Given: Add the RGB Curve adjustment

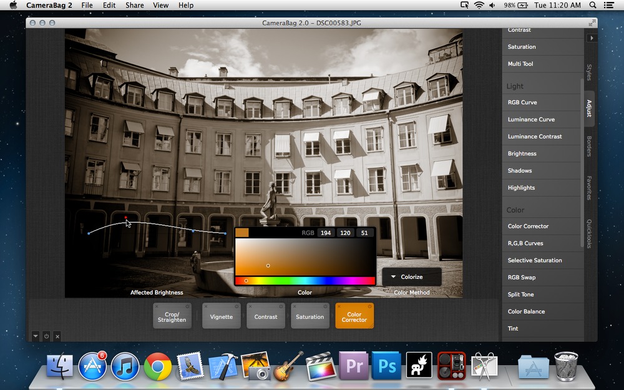Looking at the screenshot, I should pos(541,102).
